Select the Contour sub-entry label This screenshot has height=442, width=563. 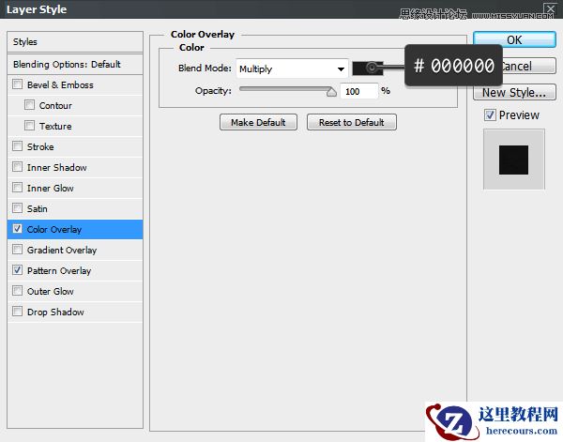55,105
